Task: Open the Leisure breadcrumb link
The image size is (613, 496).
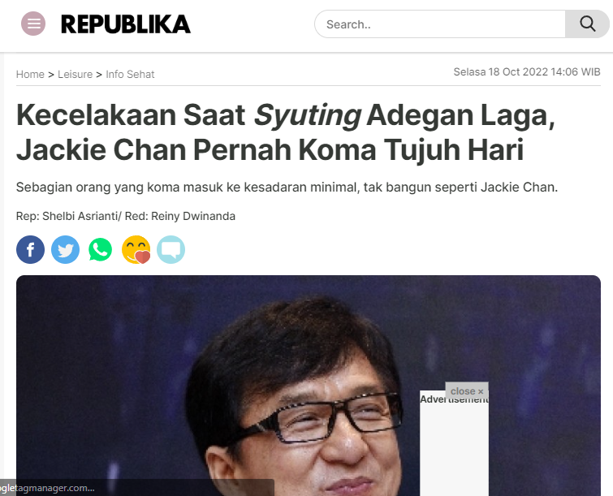Action: coord(75,74)
